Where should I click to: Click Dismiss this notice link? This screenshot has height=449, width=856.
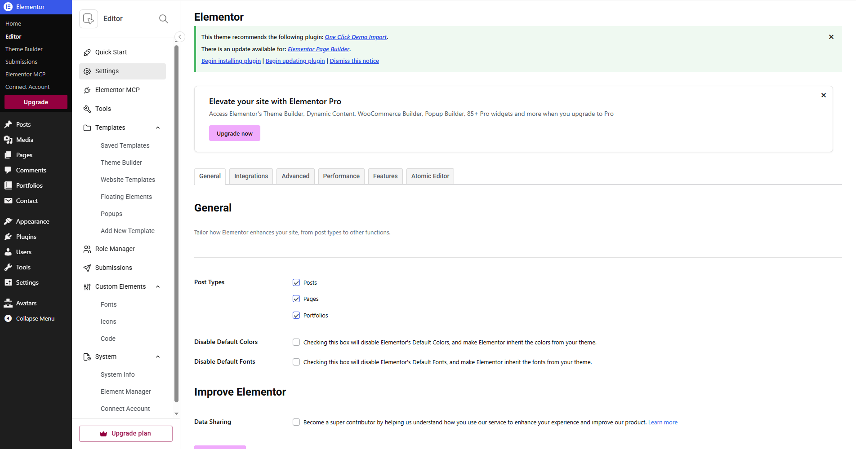pyautogui.click(x=354, y=61)
